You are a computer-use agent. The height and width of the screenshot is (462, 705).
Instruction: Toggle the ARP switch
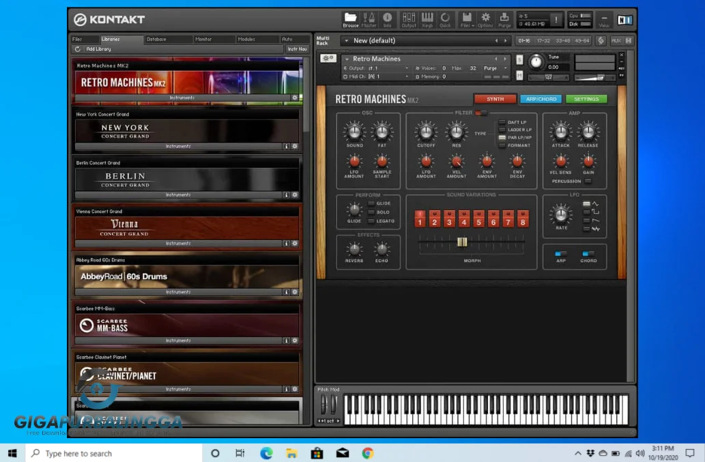(561, 253)
